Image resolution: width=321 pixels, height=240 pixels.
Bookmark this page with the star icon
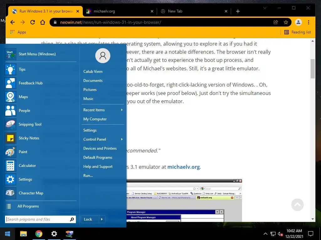coord(286,22)
